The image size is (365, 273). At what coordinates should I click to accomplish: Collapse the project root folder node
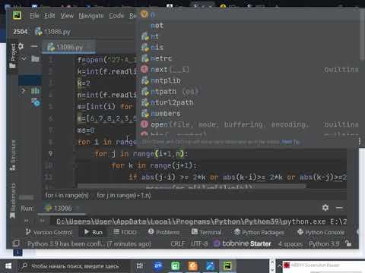(x=24, y=58)
